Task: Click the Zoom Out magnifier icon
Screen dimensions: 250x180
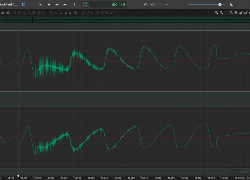Action: [x=221, y=13]
